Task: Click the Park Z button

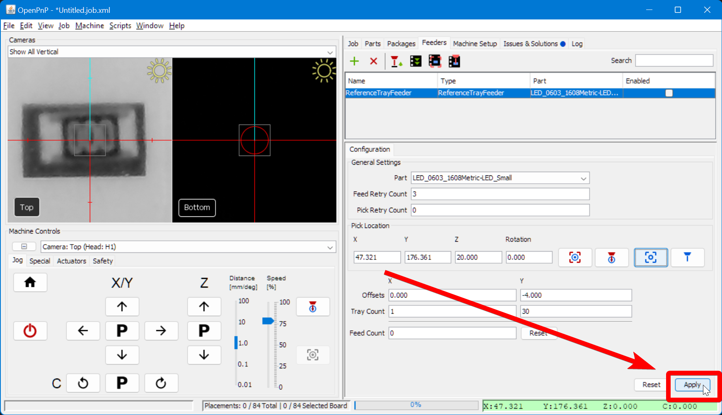Action: point(204,331)
